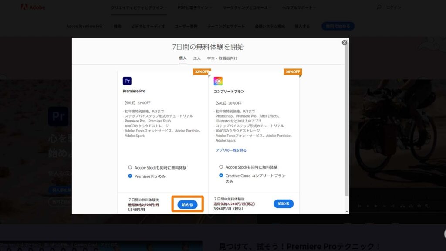Viewport: 446px width, 251px height.
Task: Click the dialog's vertical scrollbar
Action: (347, 119)
